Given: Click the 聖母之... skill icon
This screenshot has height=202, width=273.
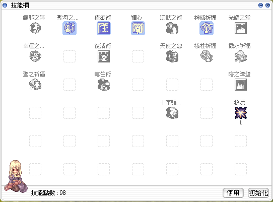Looking at the screenshot, I should [70, 28].
